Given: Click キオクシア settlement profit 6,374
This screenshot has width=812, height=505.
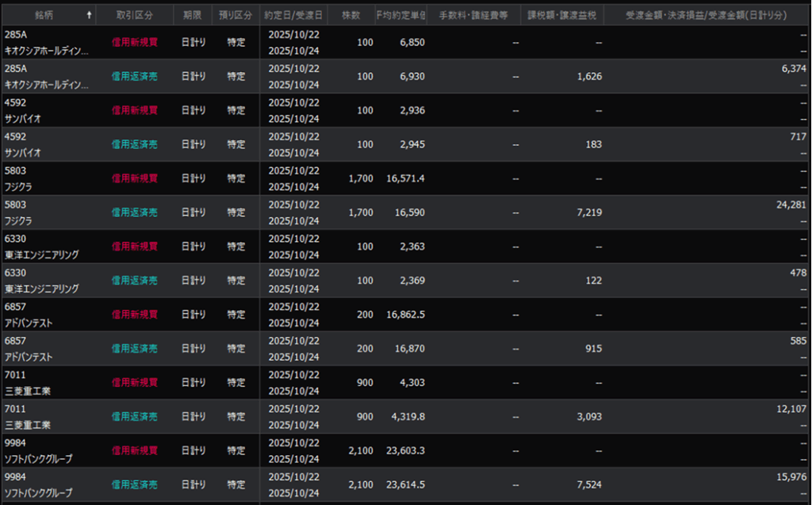Looking at the screenshot, I should tap(794, 69).
